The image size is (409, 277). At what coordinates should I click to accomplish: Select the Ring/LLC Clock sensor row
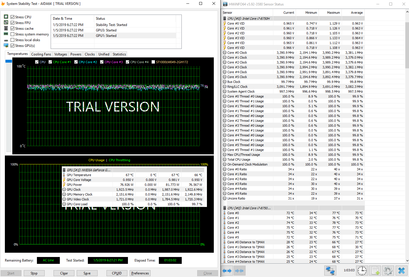(293, 87)
